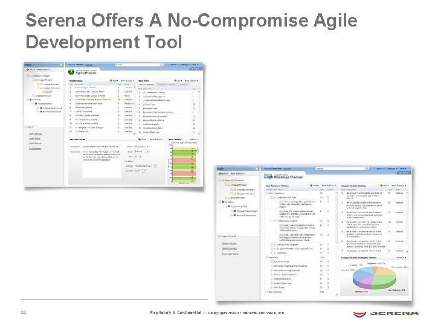Open Admin menu in Sprint Planner window
Image resolution: width=435 pixels, height=326 pixels.
[174, 65]
